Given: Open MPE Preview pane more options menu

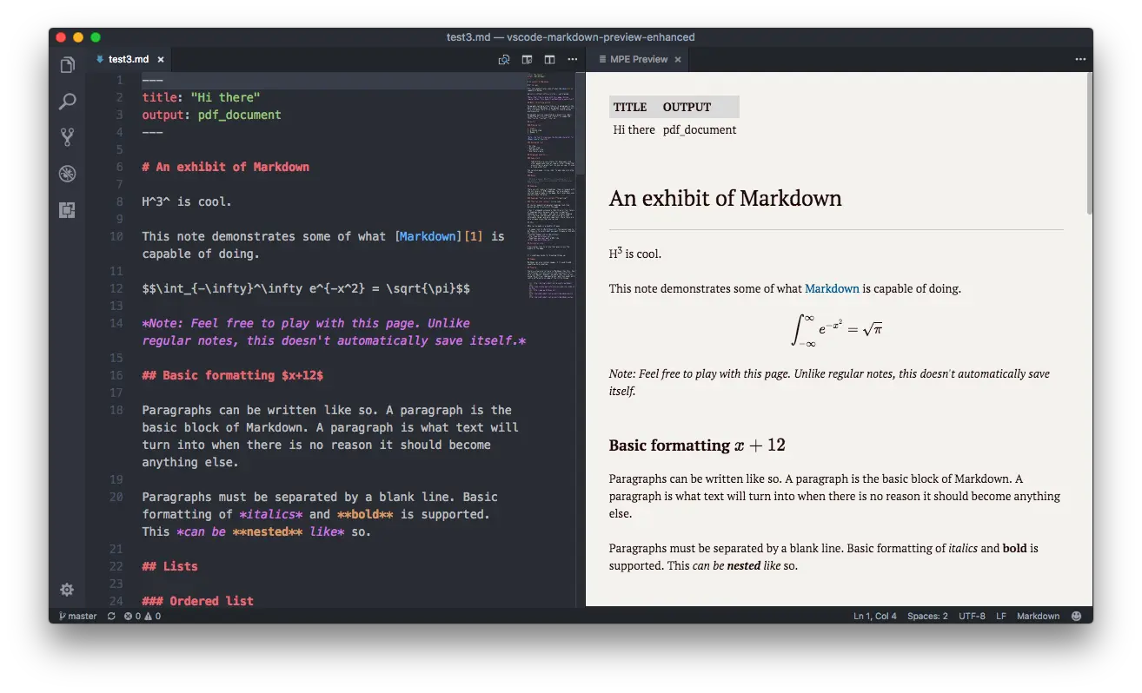Looking at the screenshot, I should (x=1080, y=59).
